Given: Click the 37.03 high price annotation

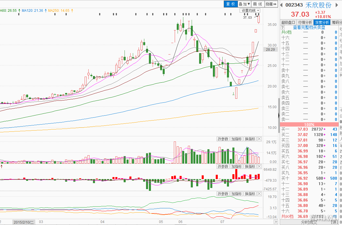Looking at the screenshot, I should coord(247,18).
